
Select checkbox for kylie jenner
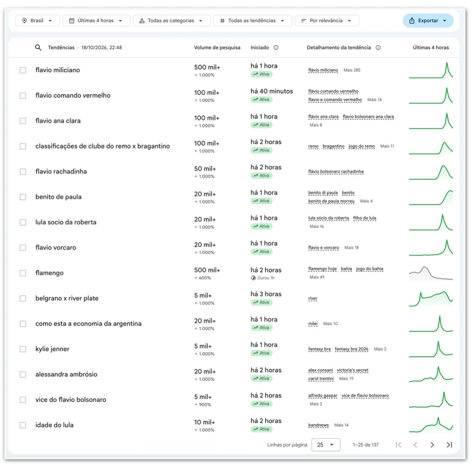[23, 349]
